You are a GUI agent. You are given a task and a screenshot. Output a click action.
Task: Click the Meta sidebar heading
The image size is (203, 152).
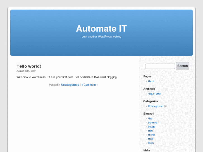147,150
